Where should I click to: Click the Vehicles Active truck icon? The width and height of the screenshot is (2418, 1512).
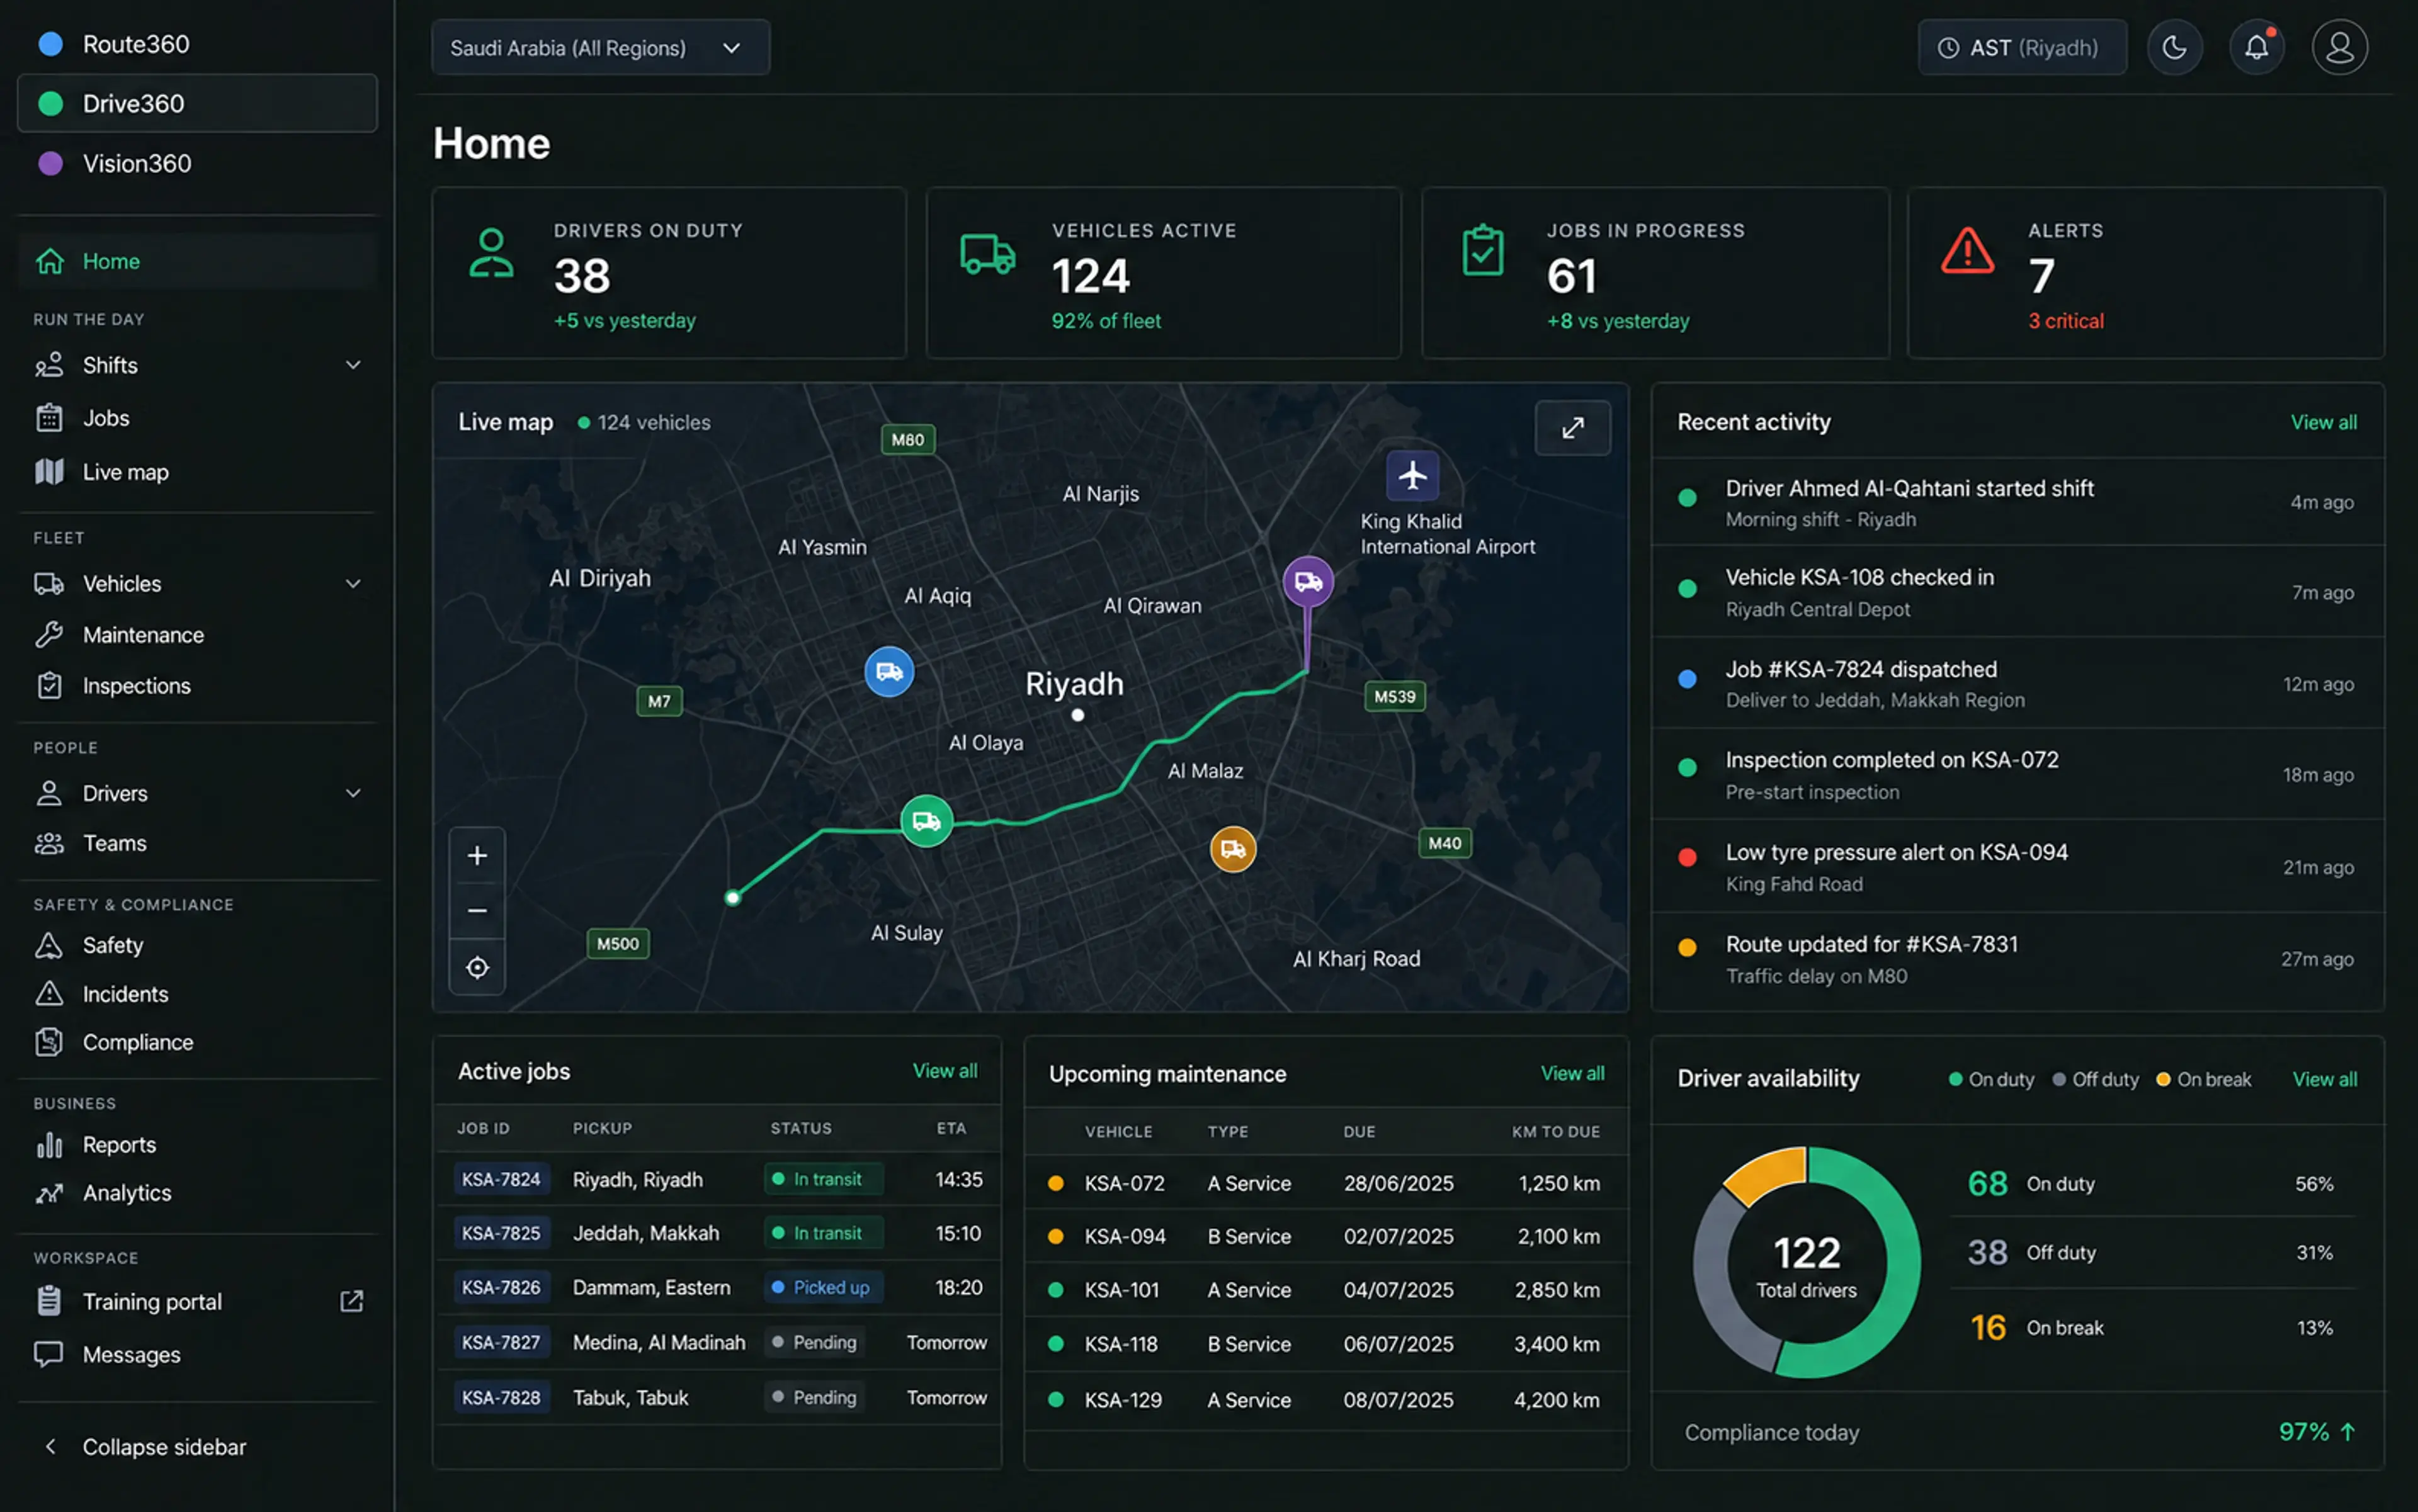(x=987, y=254)
